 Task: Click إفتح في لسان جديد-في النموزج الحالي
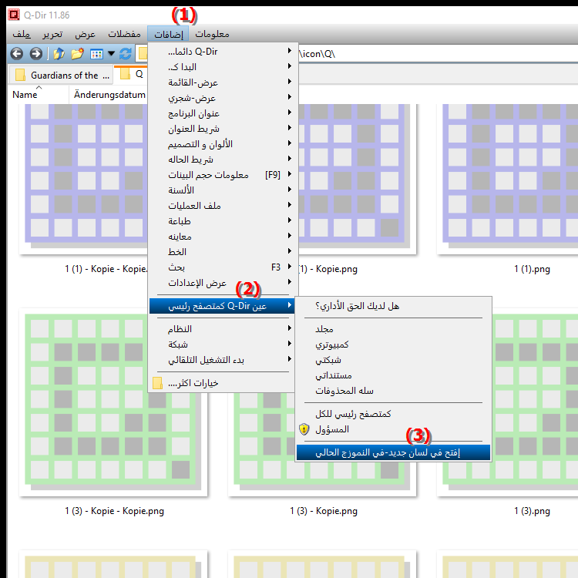pos(393,452)
